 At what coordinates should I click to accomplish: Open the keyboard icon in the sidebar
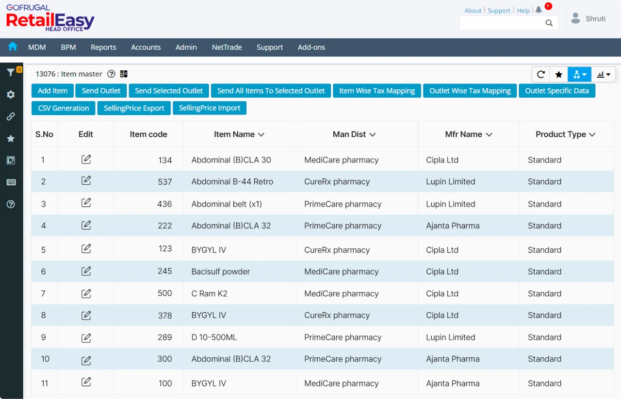pos(11,182)
